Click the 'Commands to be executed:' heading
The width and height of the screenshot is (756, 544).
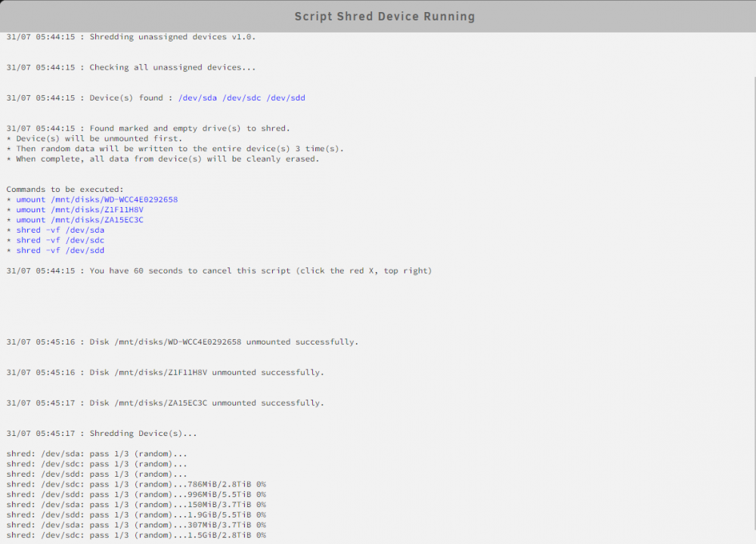tap(65, 190)
